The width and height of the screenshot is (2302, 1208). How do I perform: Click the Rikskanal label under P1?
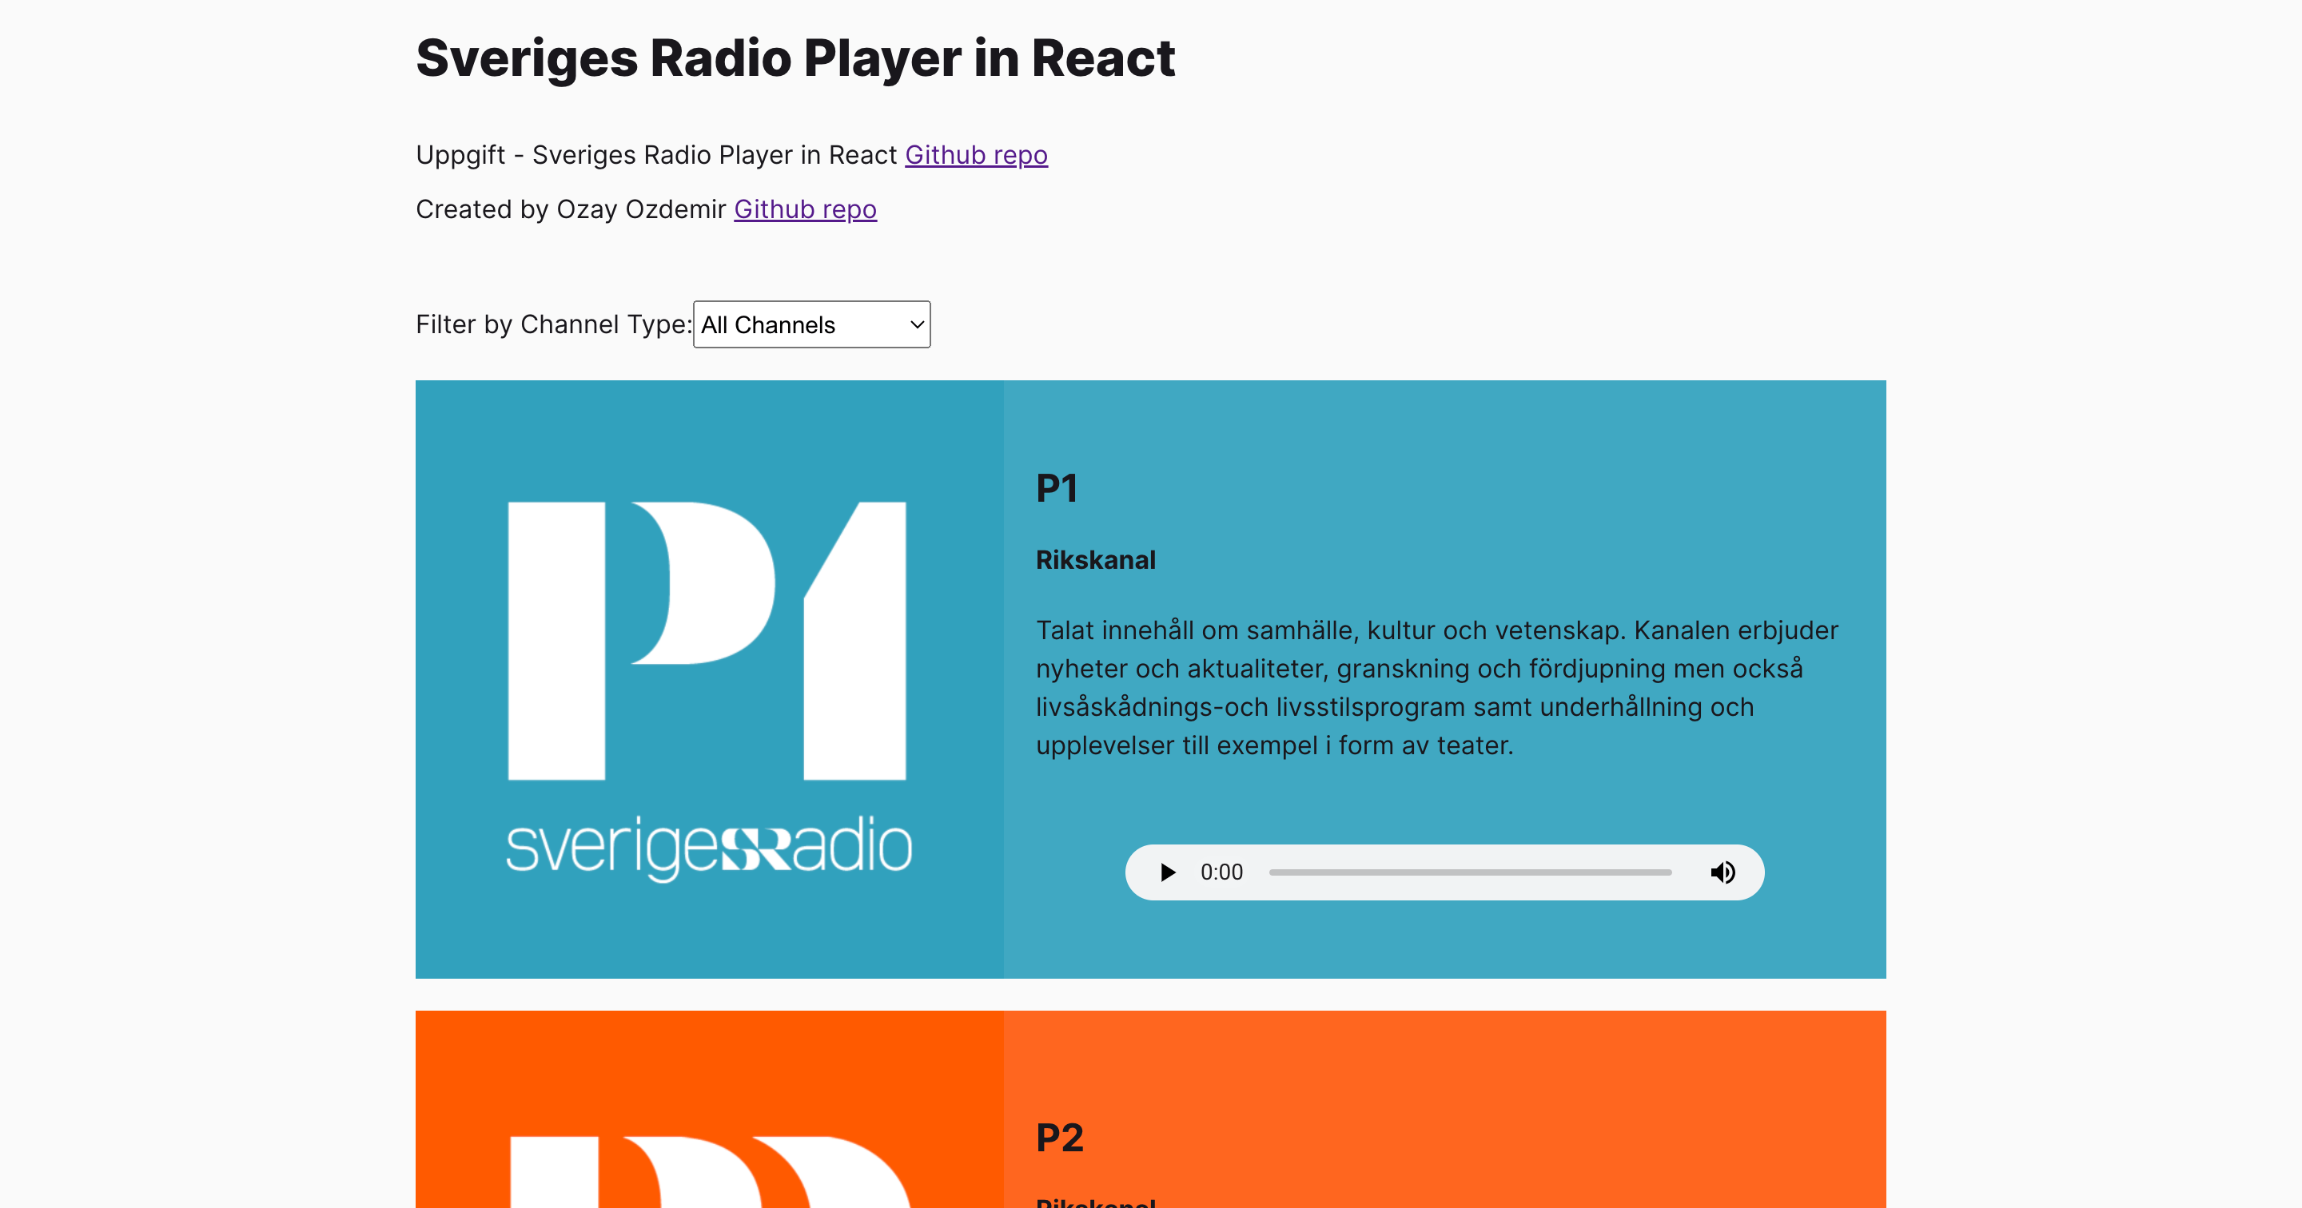point(1096,560)
